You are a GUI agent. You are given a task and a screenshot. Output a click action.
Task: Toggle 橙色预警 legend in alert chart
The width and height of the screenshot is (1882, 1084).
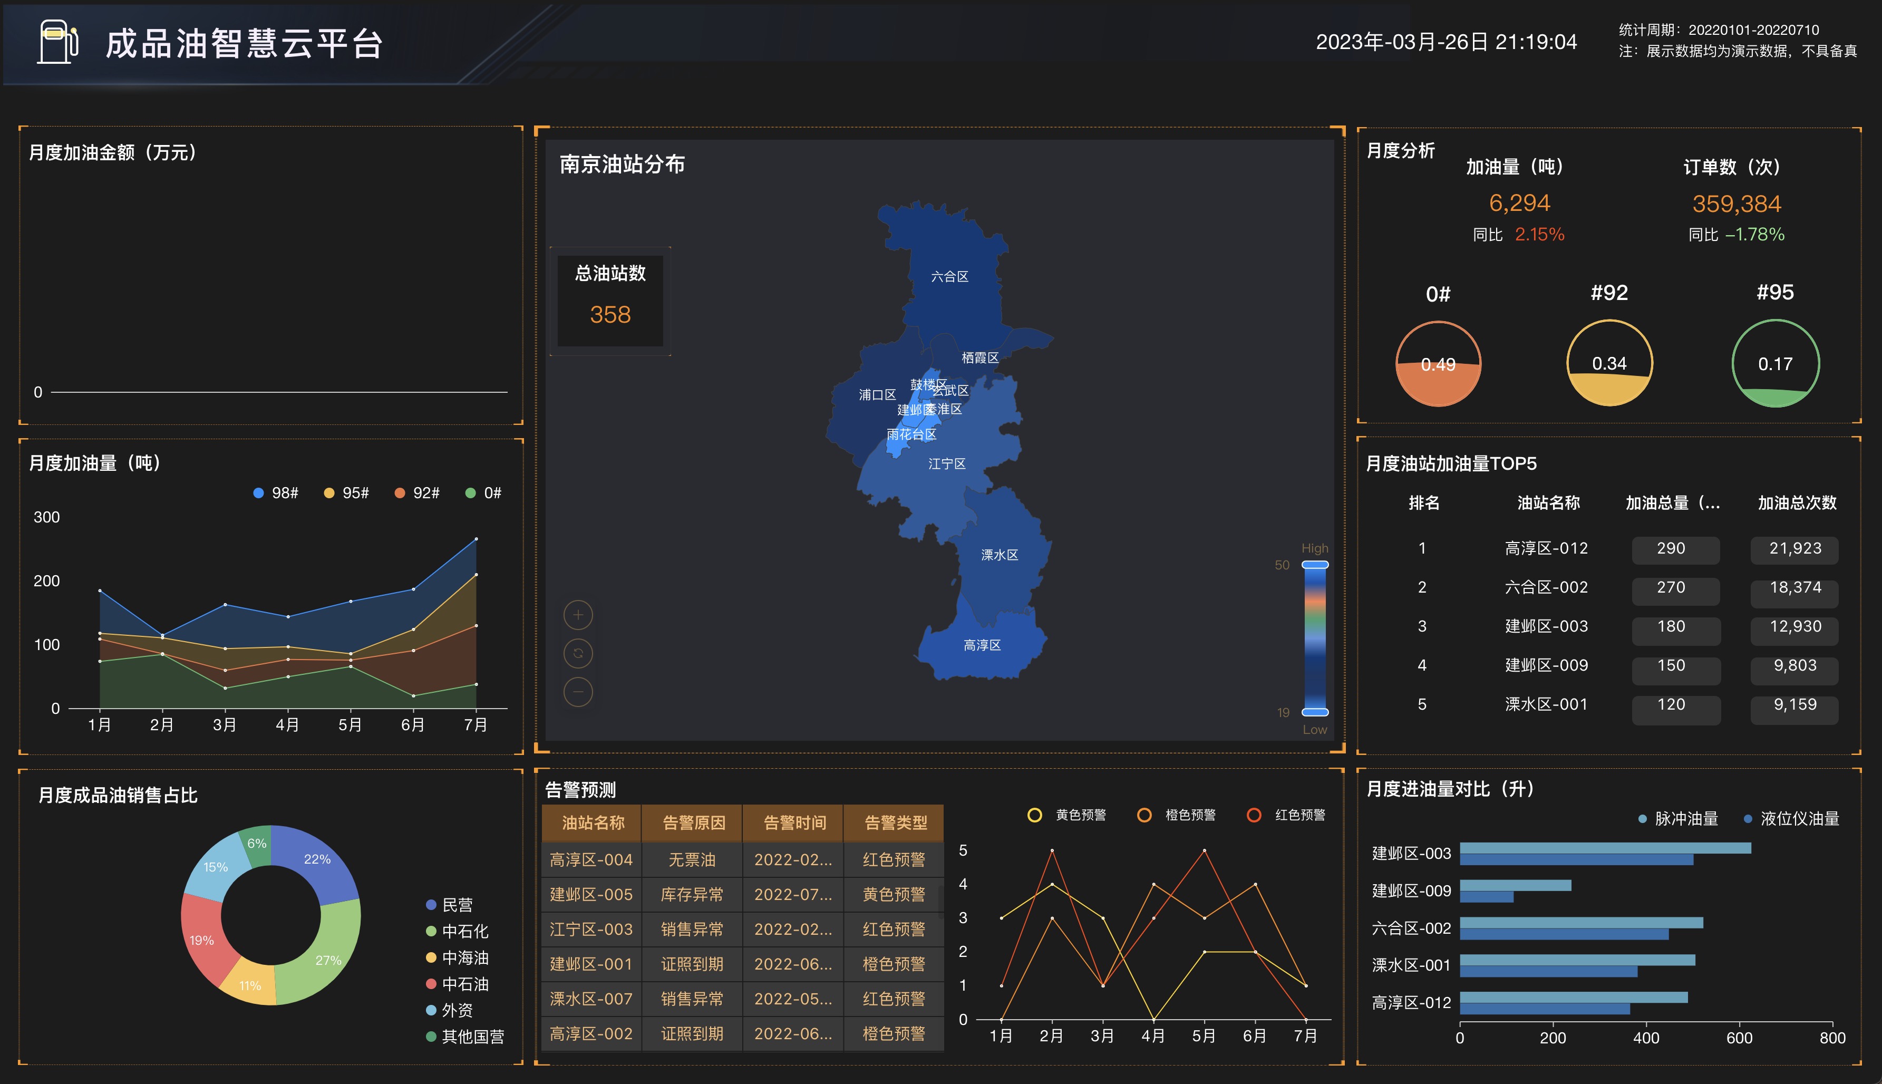coord(1177,815)
